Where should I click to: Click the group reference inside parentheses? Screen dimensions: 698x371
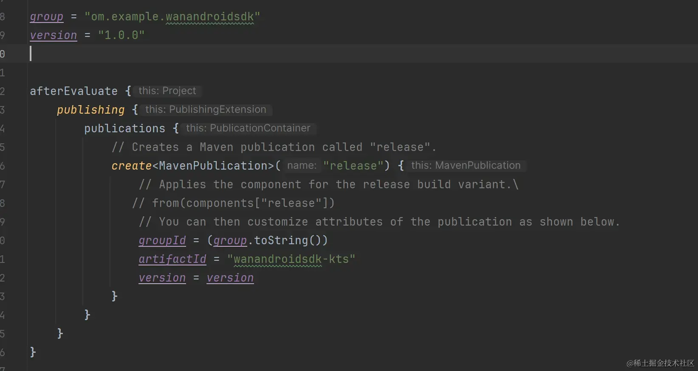pos(230,240)
